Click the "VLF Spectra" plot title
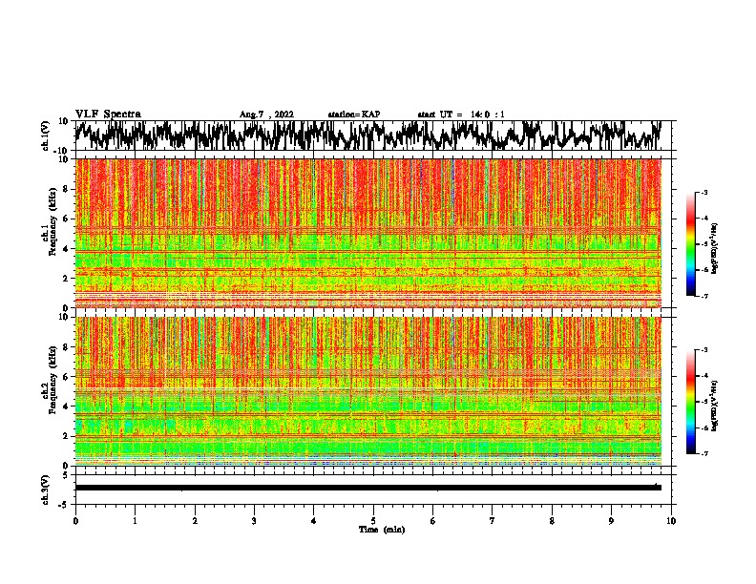 pyautogui.click(x=108, y=114)
